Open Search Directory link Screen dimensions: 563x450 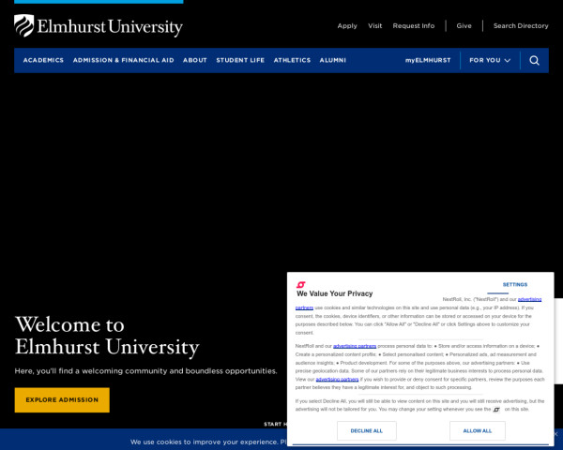pos(521,26)
